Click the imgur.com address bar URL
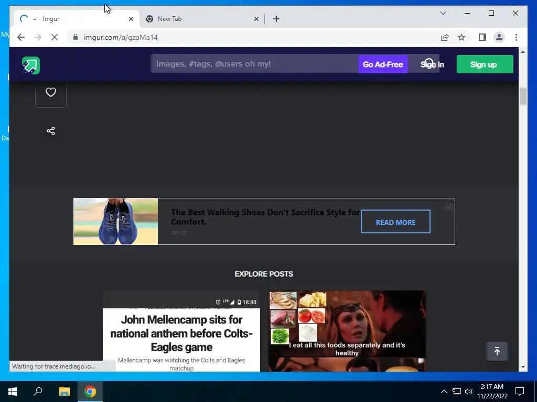 (121, 37)
